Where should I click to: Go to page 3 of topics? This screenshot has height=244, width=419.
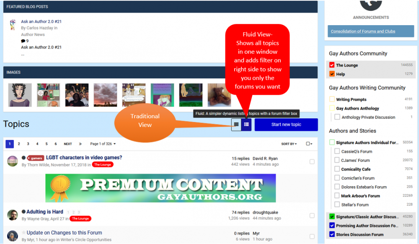tap(28, 144)
